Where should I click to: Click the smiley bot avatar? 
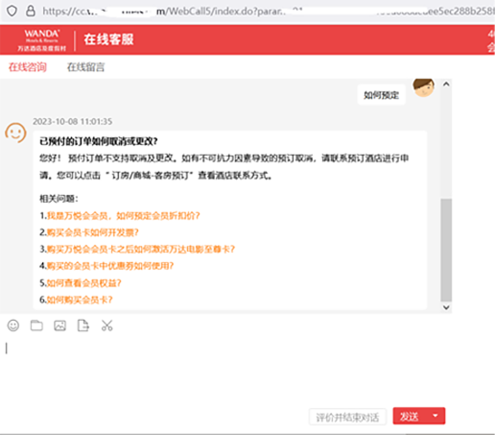(x=15, y=133)
